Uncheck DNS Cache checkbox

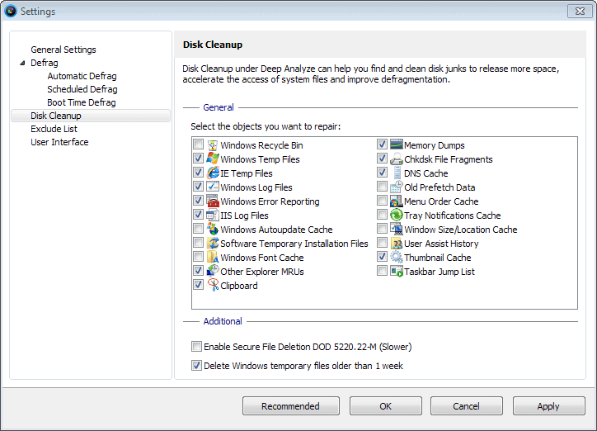(x=382, y=173)
